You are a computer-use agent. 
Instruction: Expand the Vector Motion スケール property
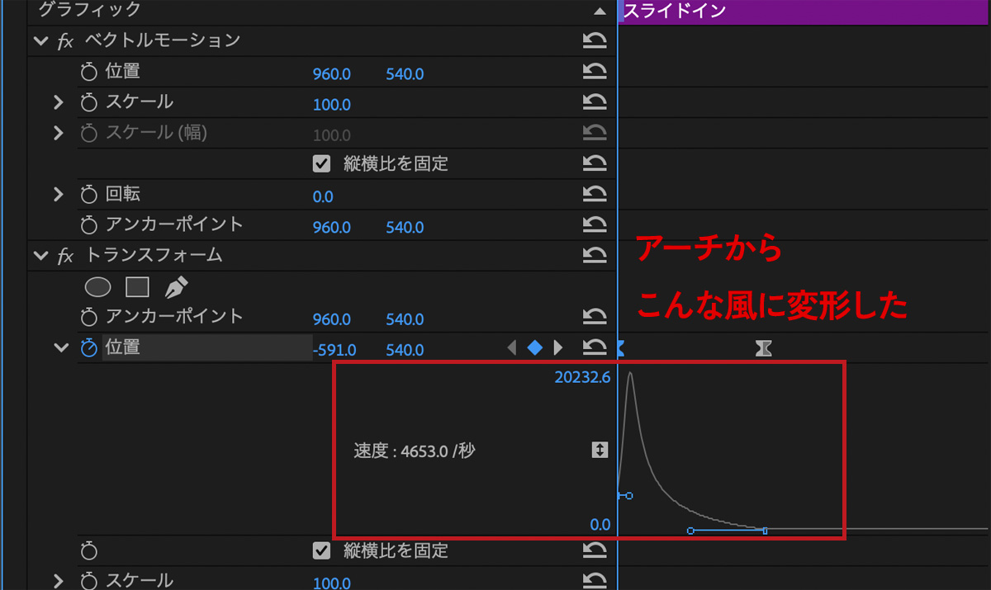58,102
